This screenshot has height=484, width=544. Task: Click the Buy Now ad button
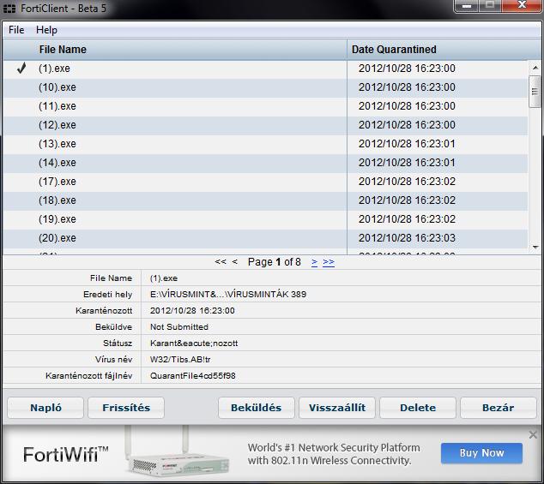tap(481, 453)
